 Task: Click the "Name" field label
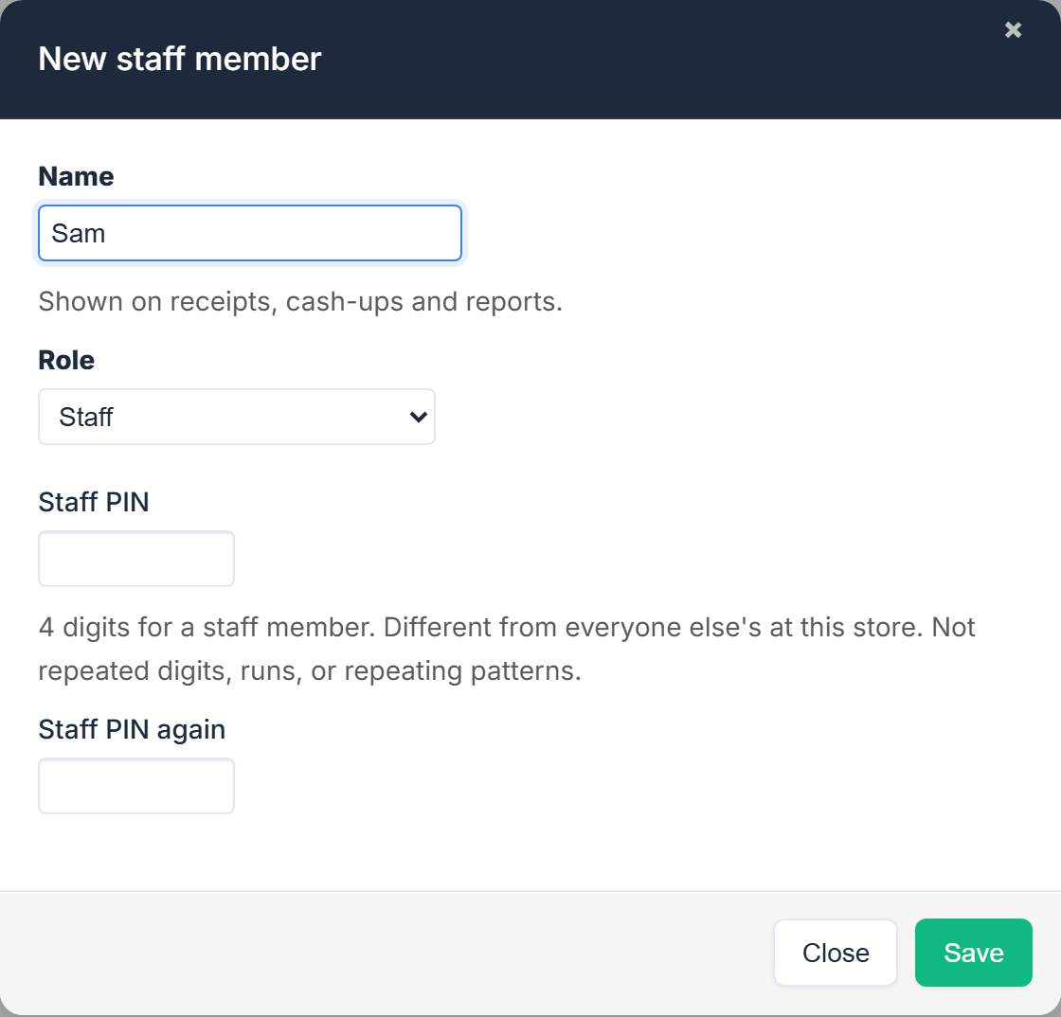pyautogui.click(x=76, y=176)
